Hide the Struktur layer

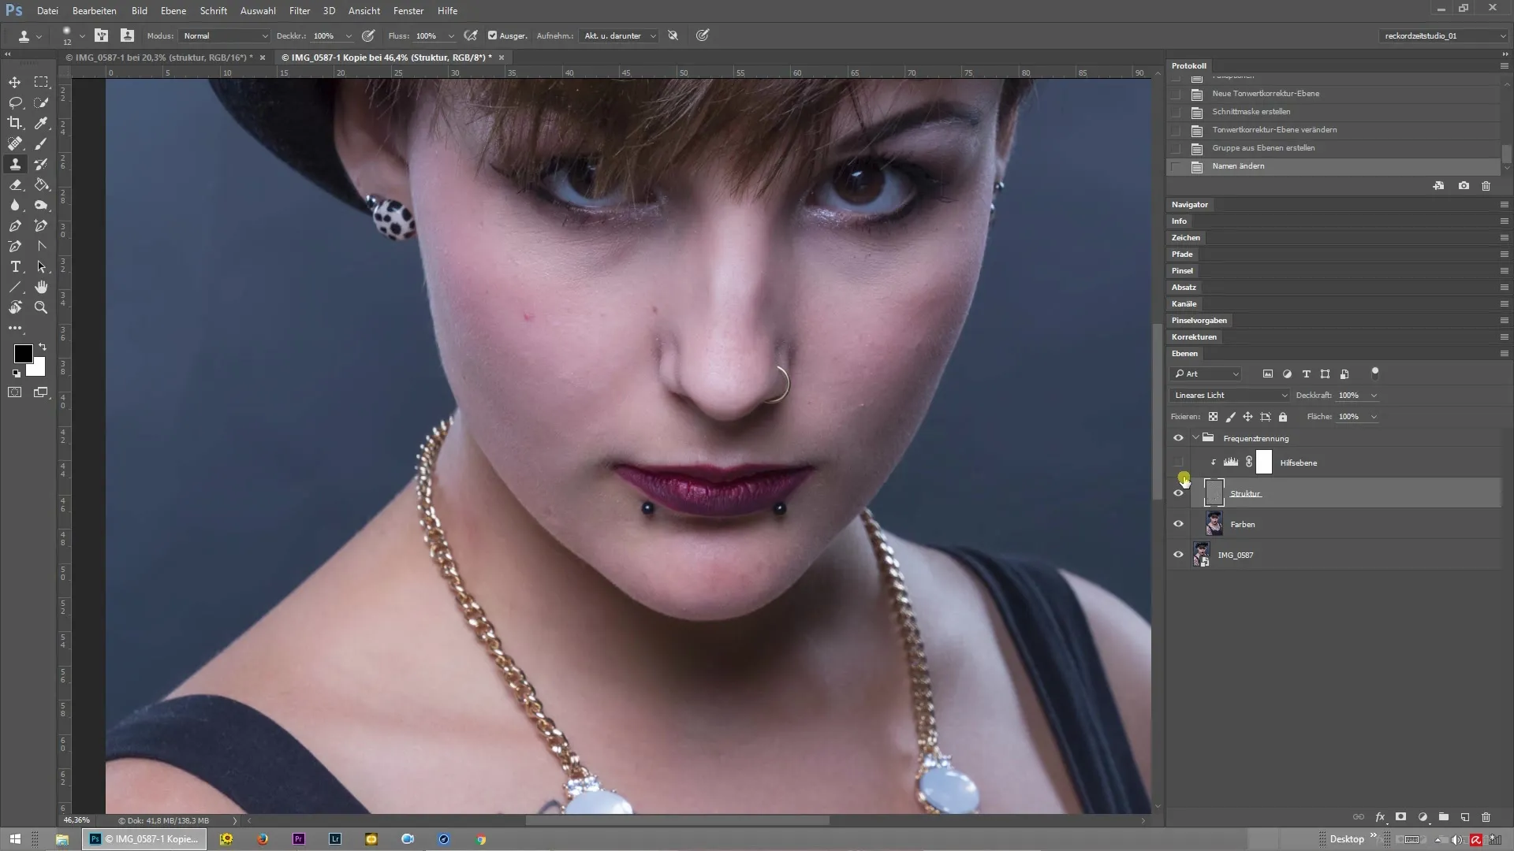(x=1178, y=493)
